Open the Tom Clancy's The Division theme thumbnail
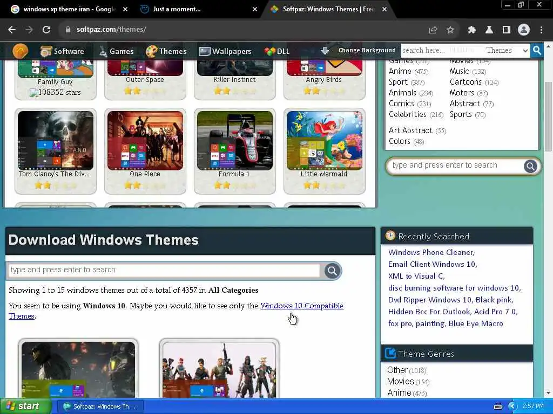This screenshot has width=553, height=414. tap(56, 141)
